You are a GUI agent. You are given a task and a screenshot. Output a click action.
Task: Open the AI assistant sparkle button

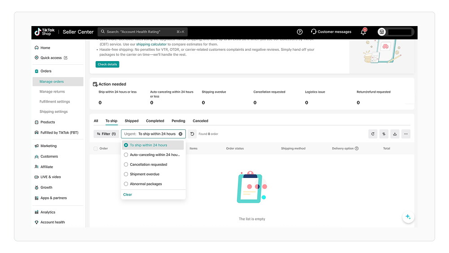click(x=408, y=217)
